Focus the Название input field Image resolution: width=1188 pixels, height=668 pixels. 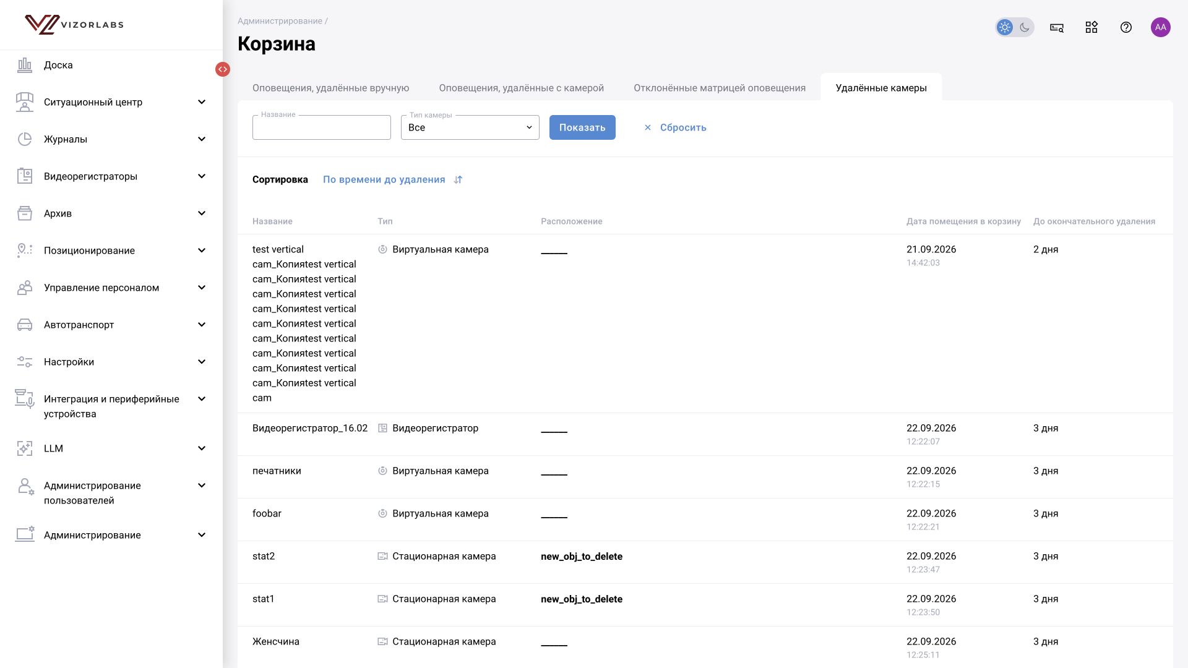click(322, 127)
